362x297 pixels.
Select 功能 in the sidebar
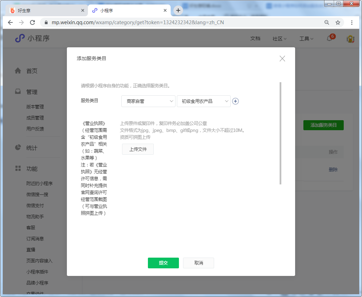(32, 169)
